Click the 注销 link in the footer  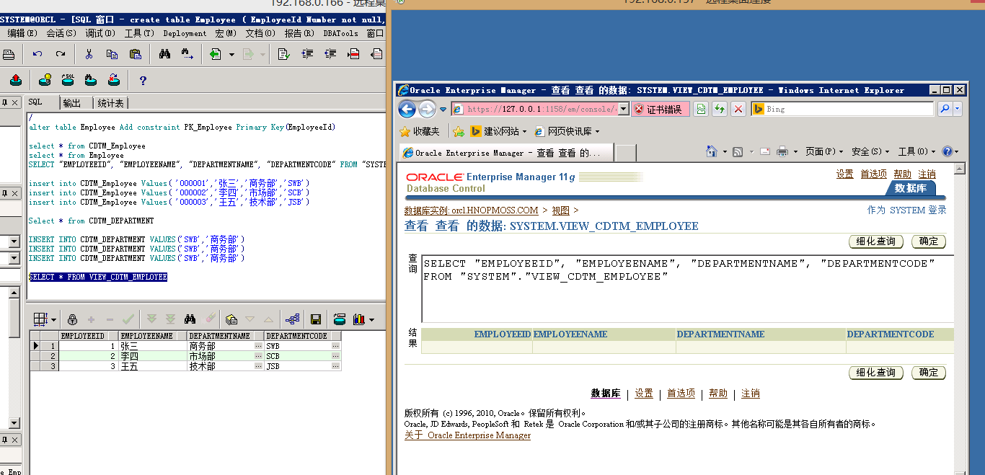click(x=751, y=394)
